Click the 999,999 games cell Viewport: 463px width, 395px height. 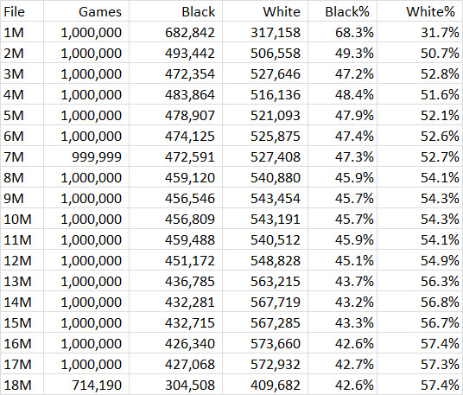[86, 156]
